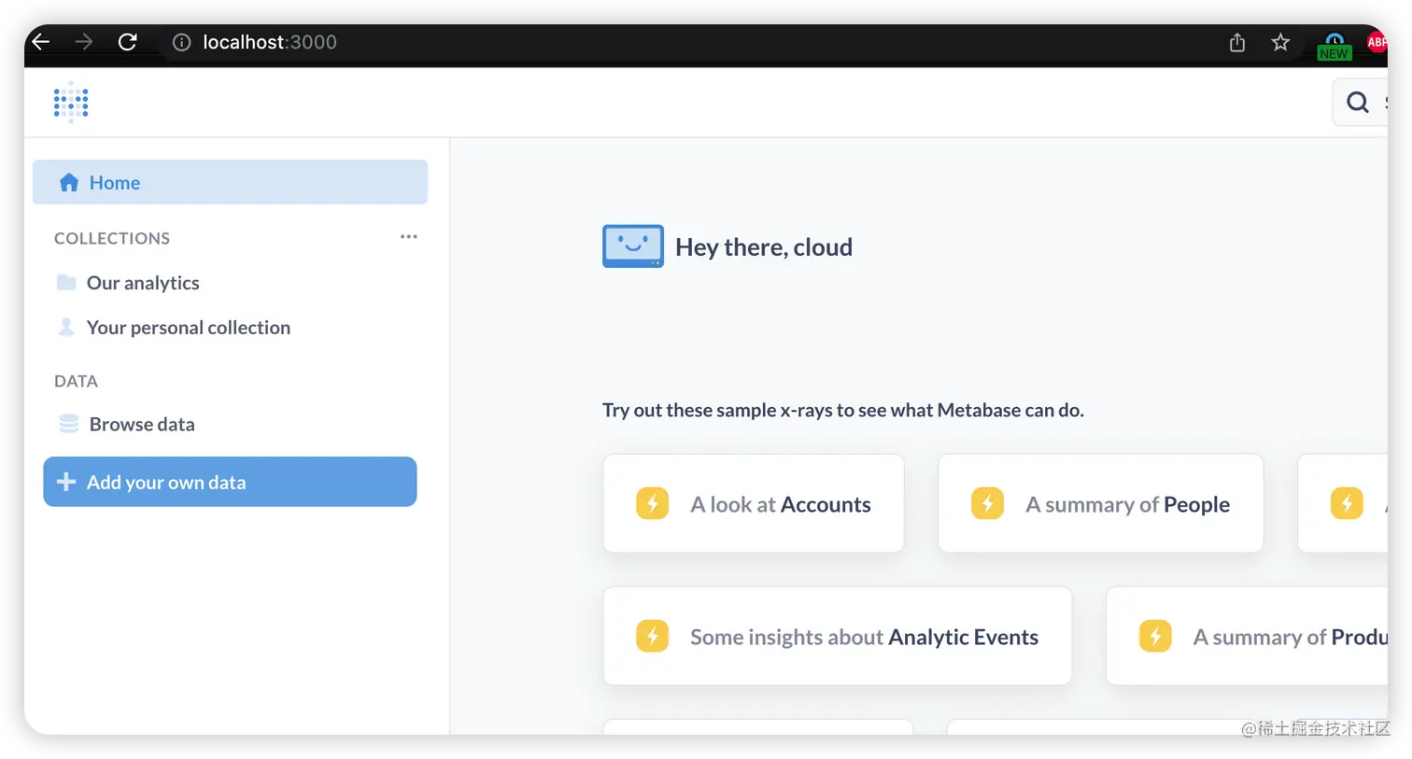Click the browser forward arrow
The width and height of the screenshot is (1412, 759).
point(84,41)
